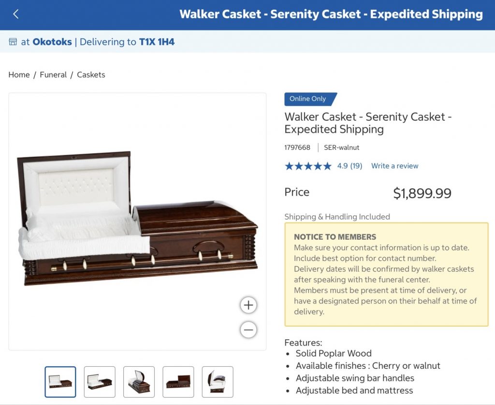Select the second casket thumbnail
Screen dimensions: 495x405
click(100, 382)
